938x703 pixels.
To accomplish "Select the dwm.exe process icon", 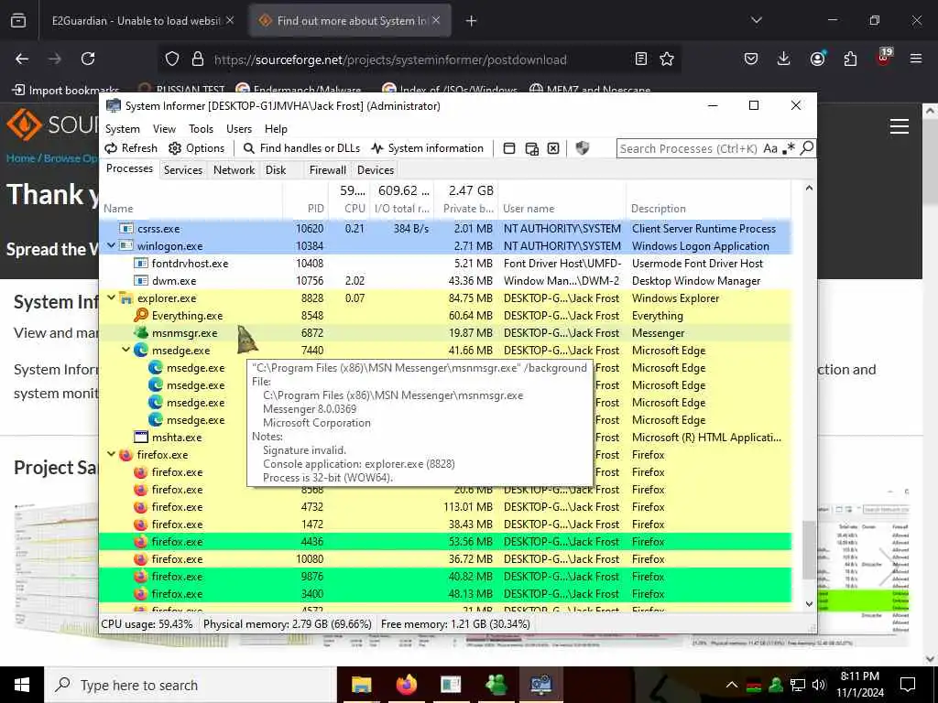I will click(x=140, y=280).
